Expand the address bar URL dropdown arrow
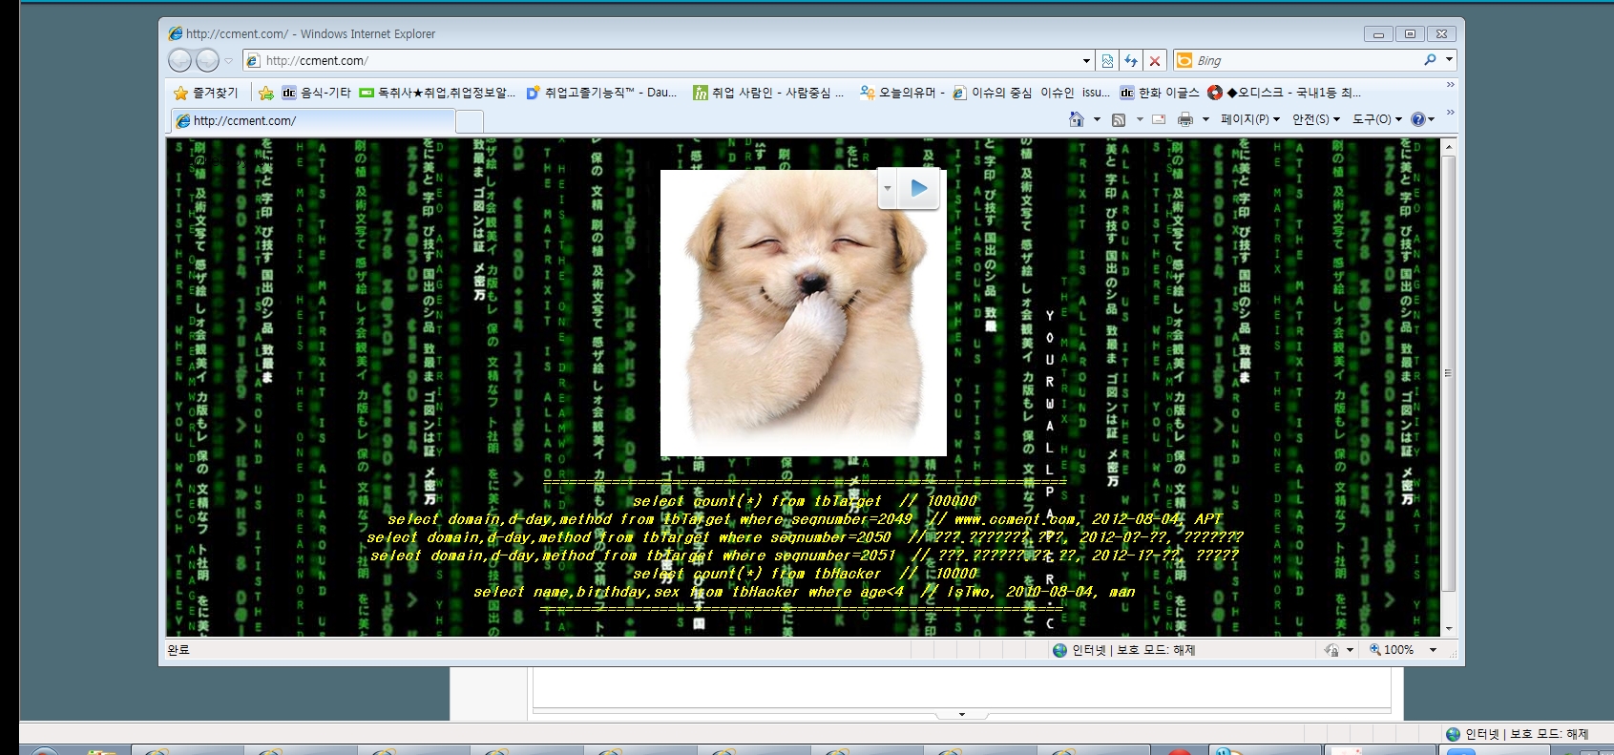Image resolution: width=1614 pixels, height=755 pixels. pos(1086,61)
